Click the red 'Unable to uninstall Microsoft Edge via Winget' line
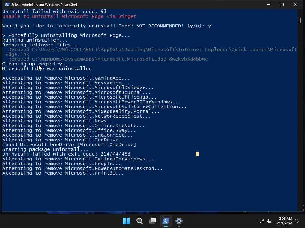This screenshot has width=305, height=228. tap(69, 16)
